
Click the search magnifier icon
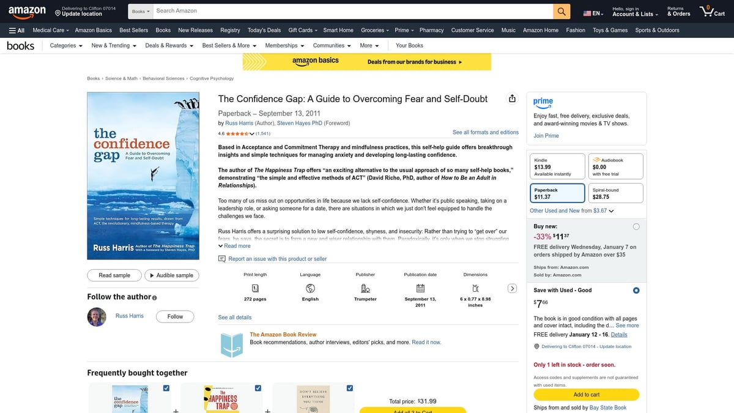click(561, 10)
